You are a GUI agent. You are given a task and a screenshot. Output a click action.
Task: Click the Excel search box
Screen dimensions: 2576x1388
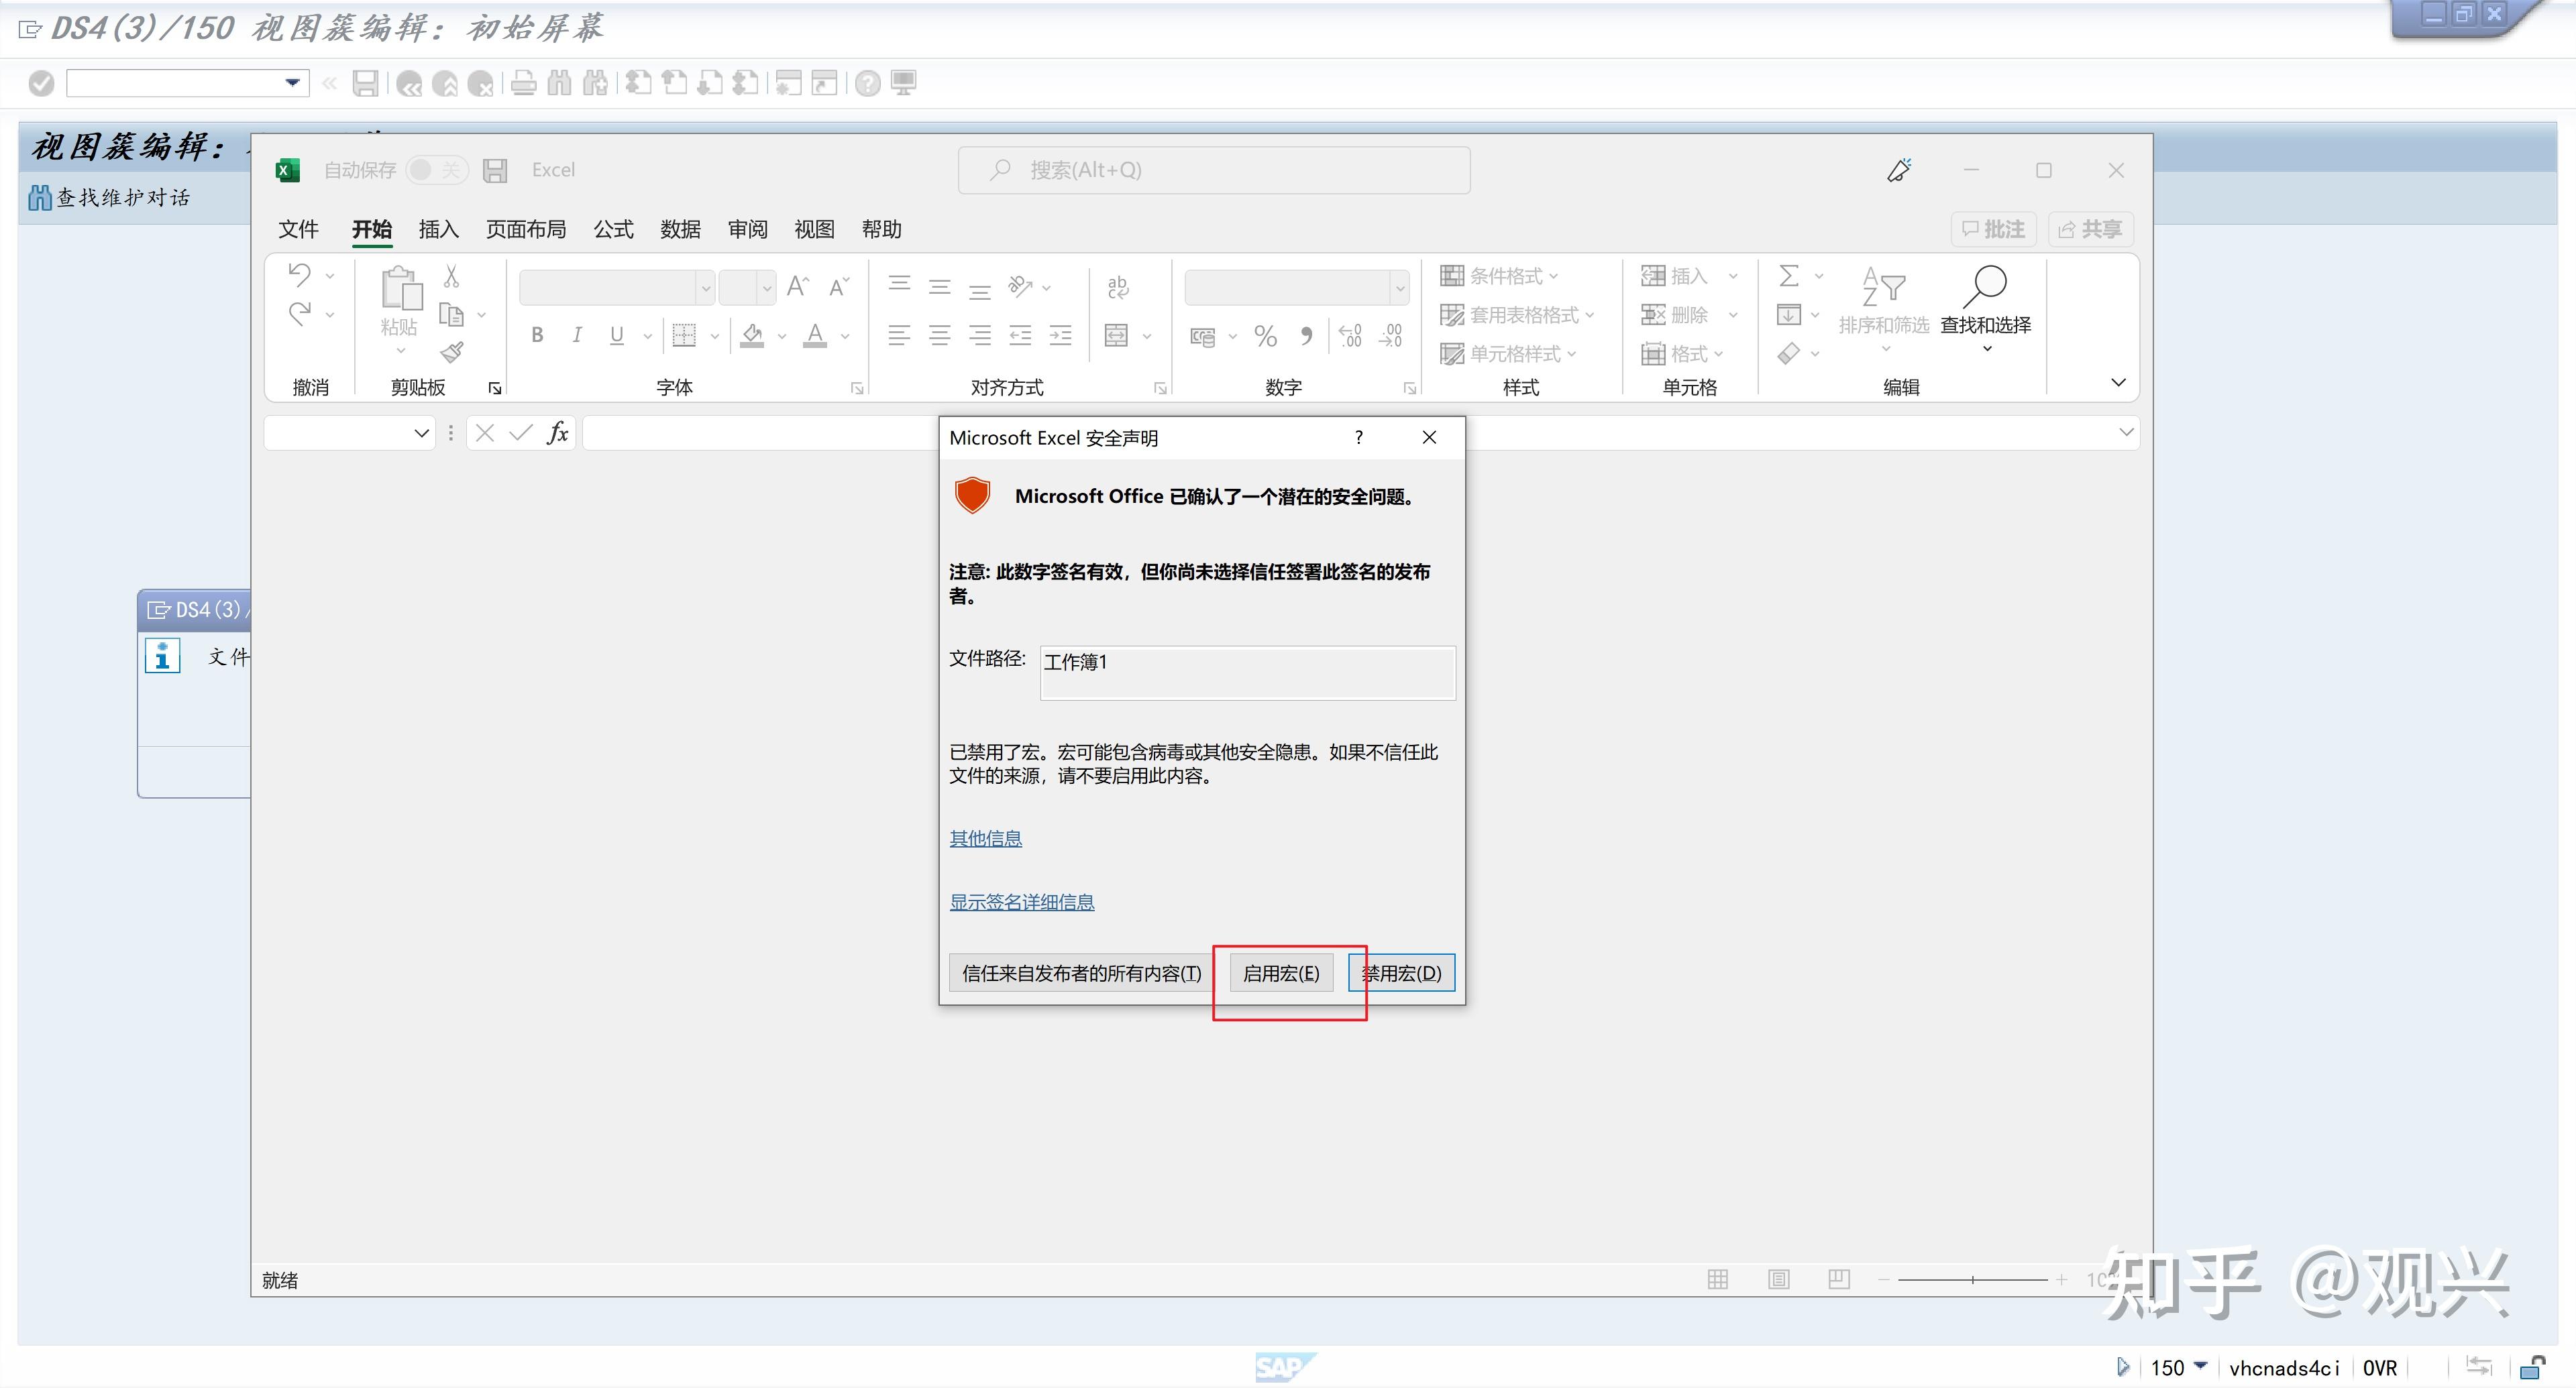1214,171
